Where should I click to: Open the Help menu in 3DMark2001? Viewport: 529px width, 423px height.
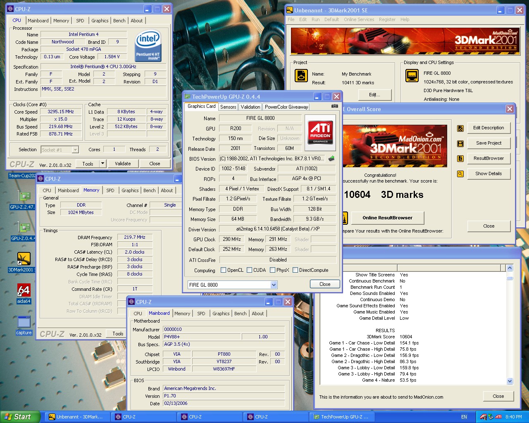[x=405, y=19]
